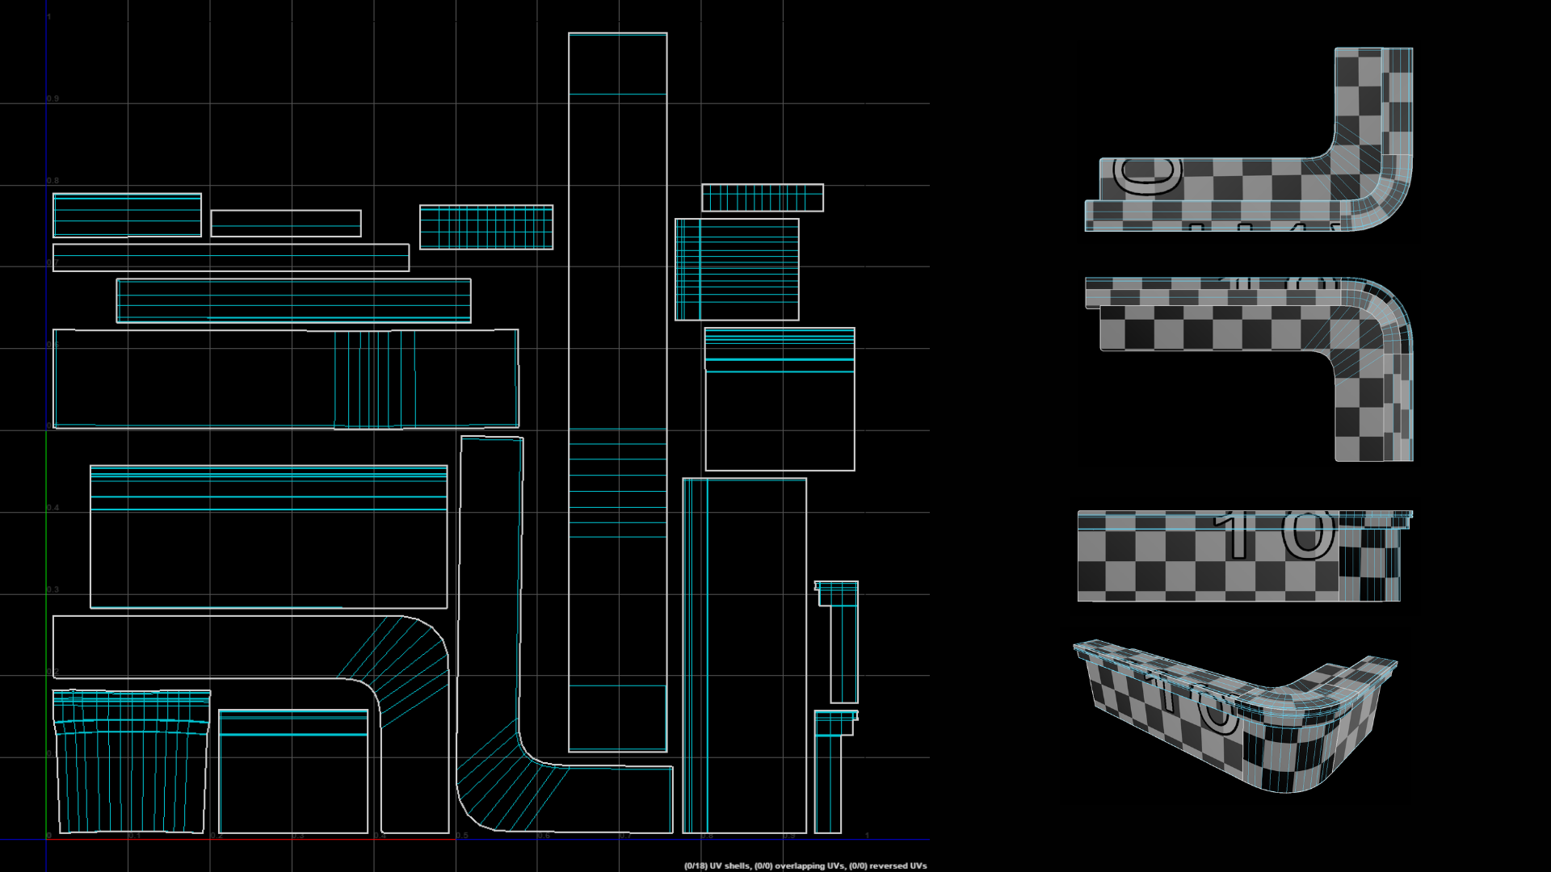Select the right-side UV shell filled with horizontal lines
Viewport: 1551px width, 872px height.
pos(737,270)
